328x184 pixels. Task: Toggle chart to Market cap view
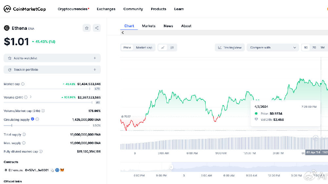pos(144,47)
